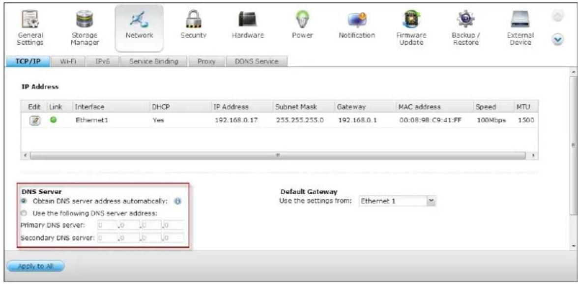Click the subnet mask 255.255.255.0

(300, 120)
